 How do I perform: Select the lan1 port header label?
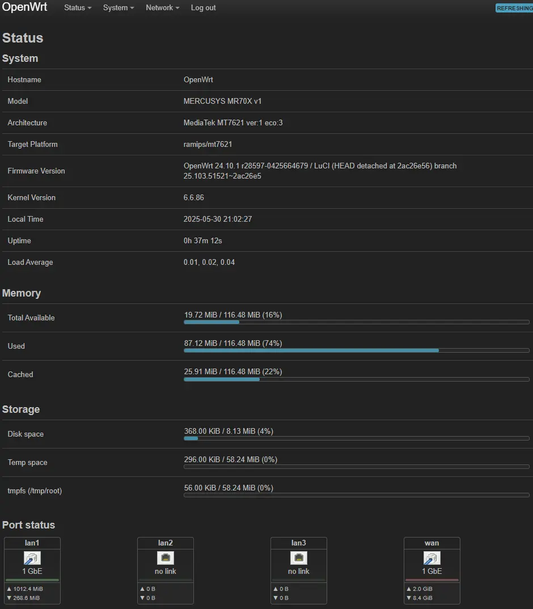(32, 543)
